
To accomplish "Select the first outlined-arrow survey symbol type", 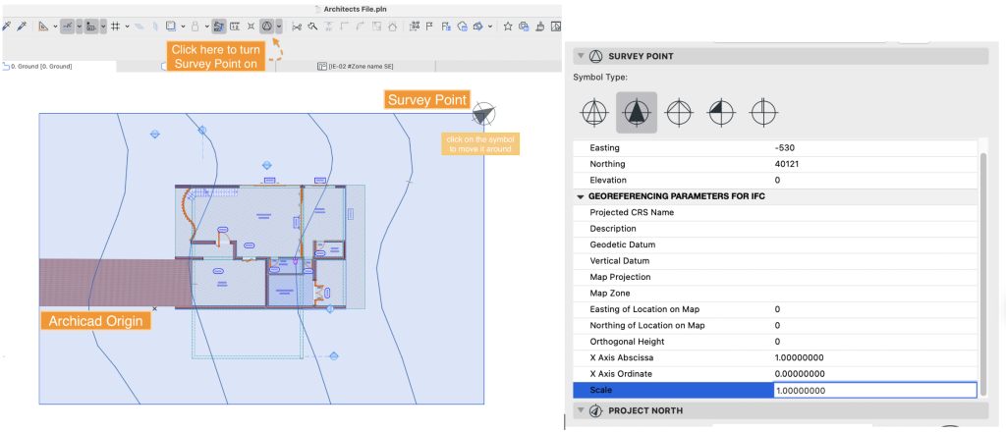I will point(593,113).
